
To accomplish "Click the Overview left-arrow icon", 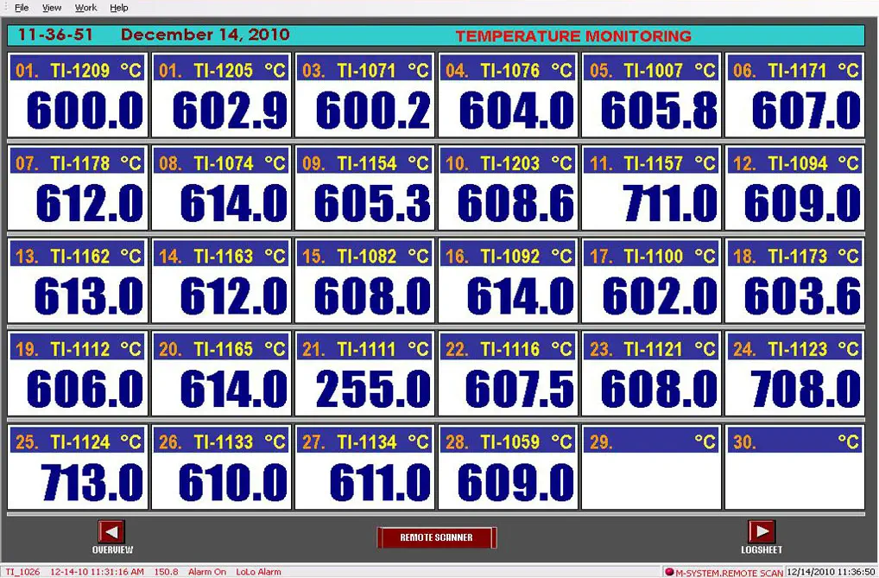I will click(x=111, y=531).
